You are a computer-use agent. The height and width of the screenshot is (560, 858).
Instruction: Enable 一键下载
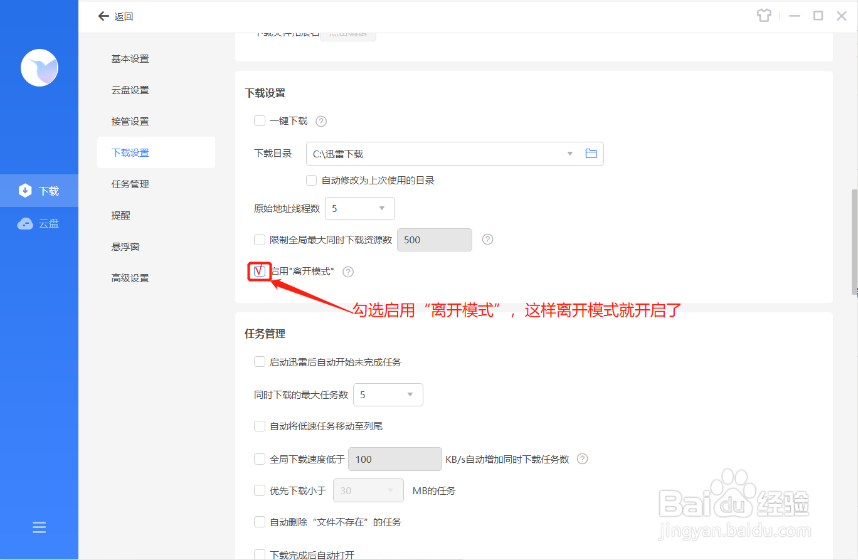[259, 120]
